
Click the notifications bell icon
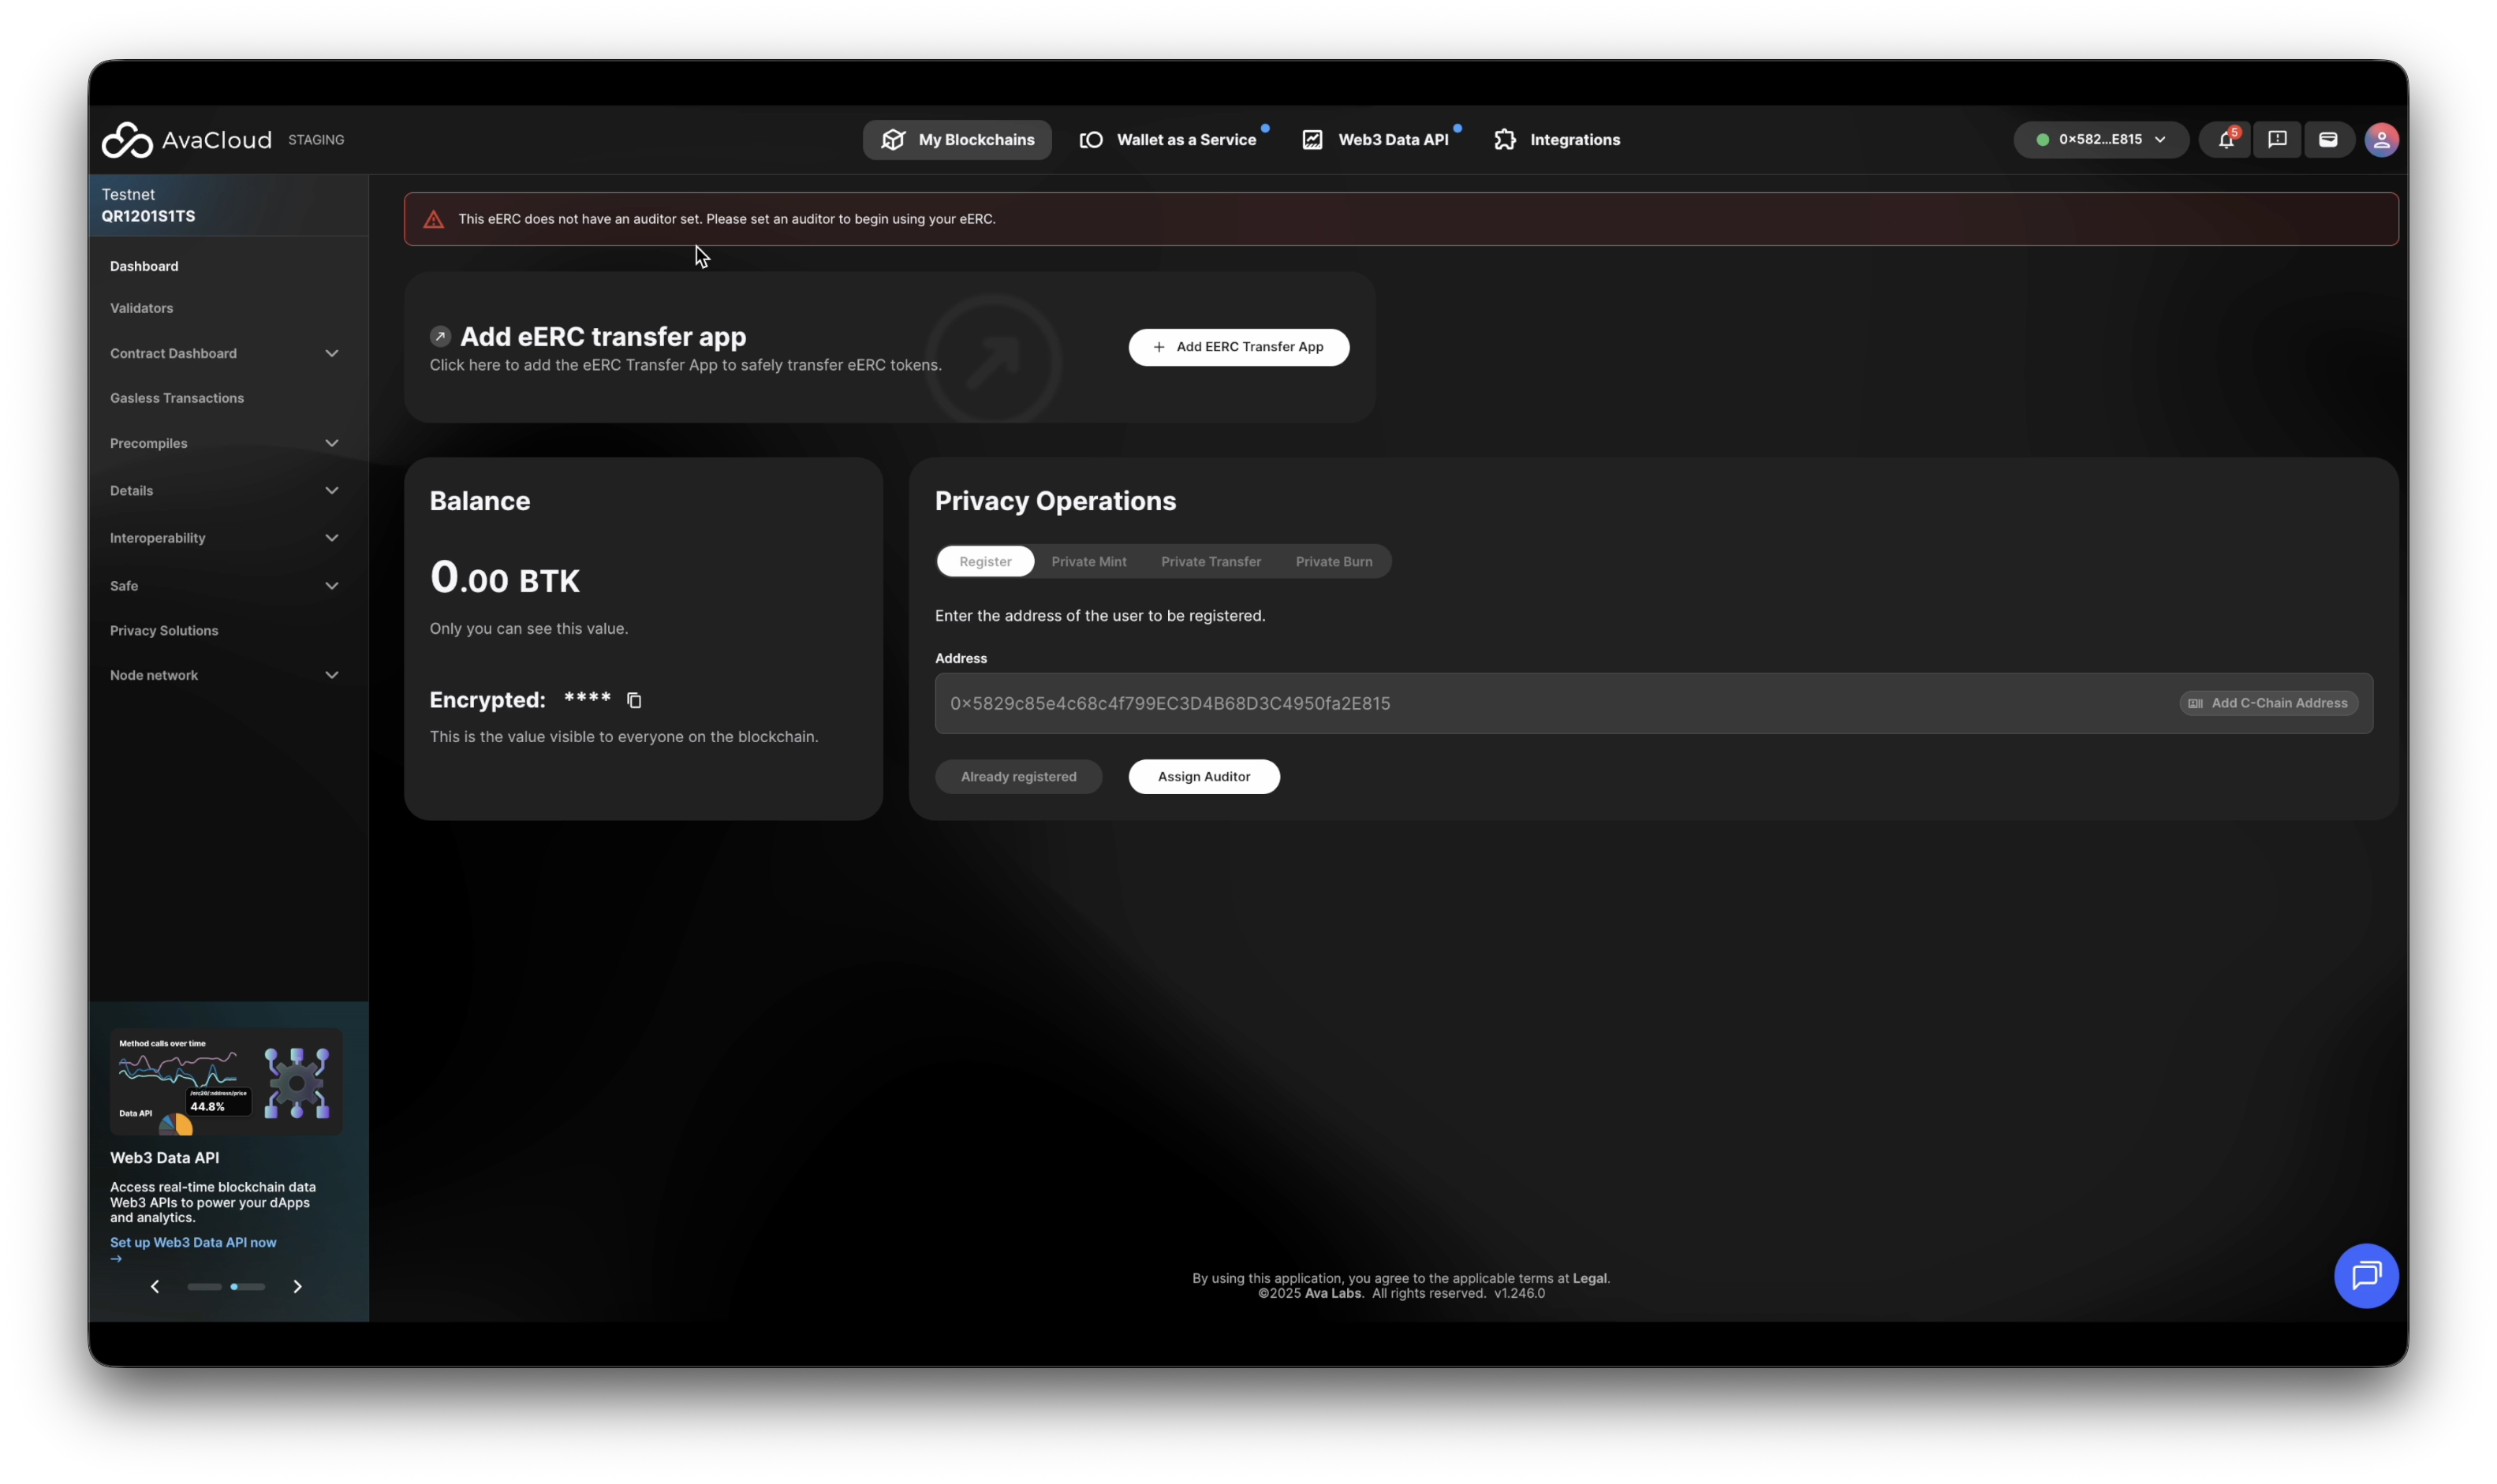click(2225, 140)
